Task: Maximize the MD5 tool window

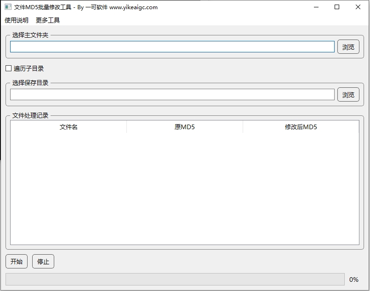Action: pyautogui.click(x=337, y=7)
